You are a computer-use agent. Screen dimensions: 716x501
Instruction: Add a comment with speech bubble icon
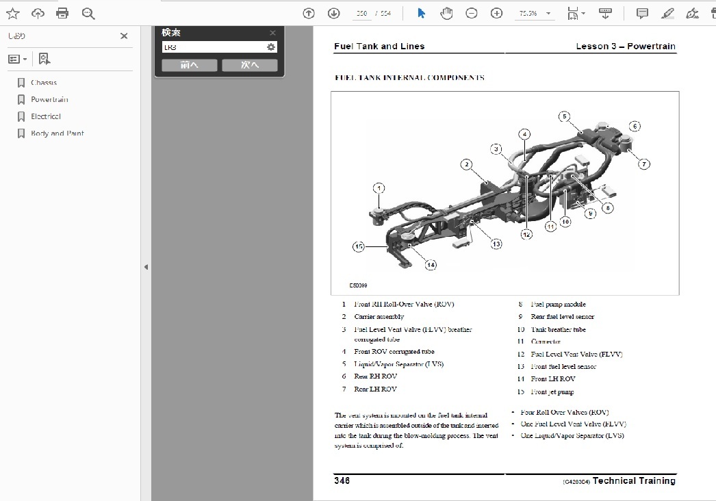click(x=642, y=13)
